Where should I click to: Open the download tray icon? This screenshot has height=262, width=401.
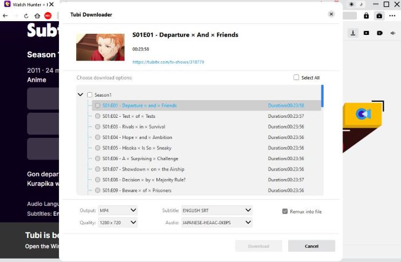[x=353, y=33]
